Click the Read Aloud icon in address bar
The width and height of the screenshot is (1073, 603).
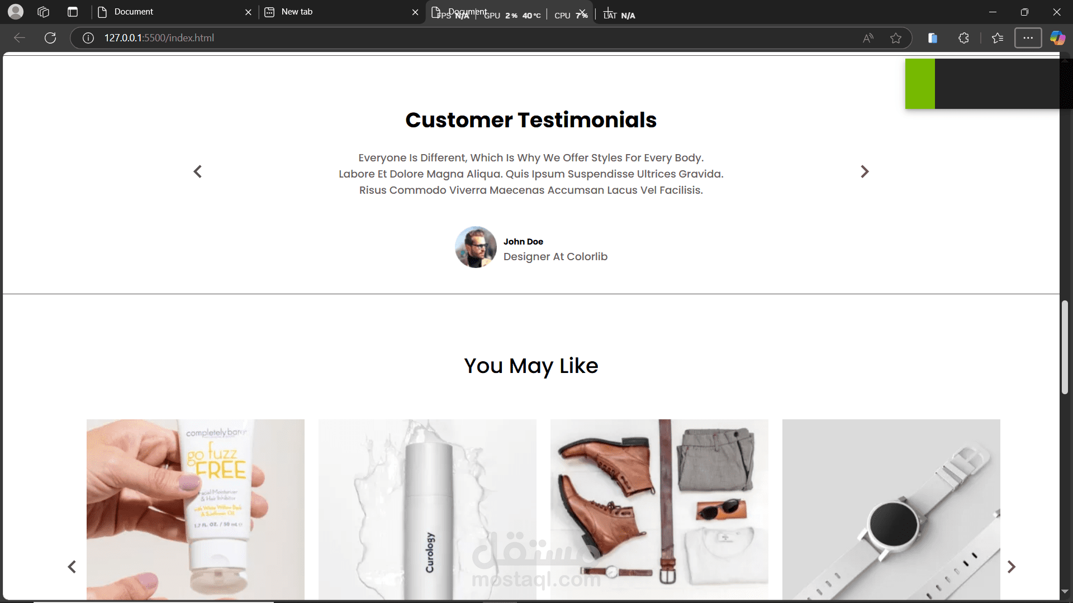tap(868, 38)
